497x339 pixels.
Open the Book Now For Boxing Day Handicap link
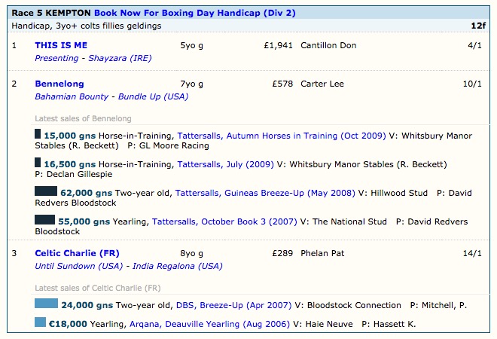(x=195, y=13)
